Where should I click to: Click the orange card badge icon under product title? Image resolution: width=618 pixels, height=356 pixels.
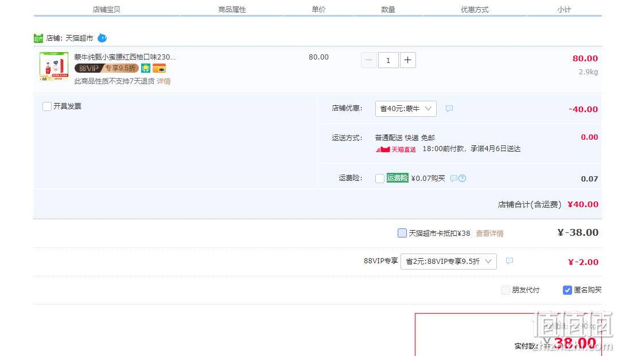(159, 68)
